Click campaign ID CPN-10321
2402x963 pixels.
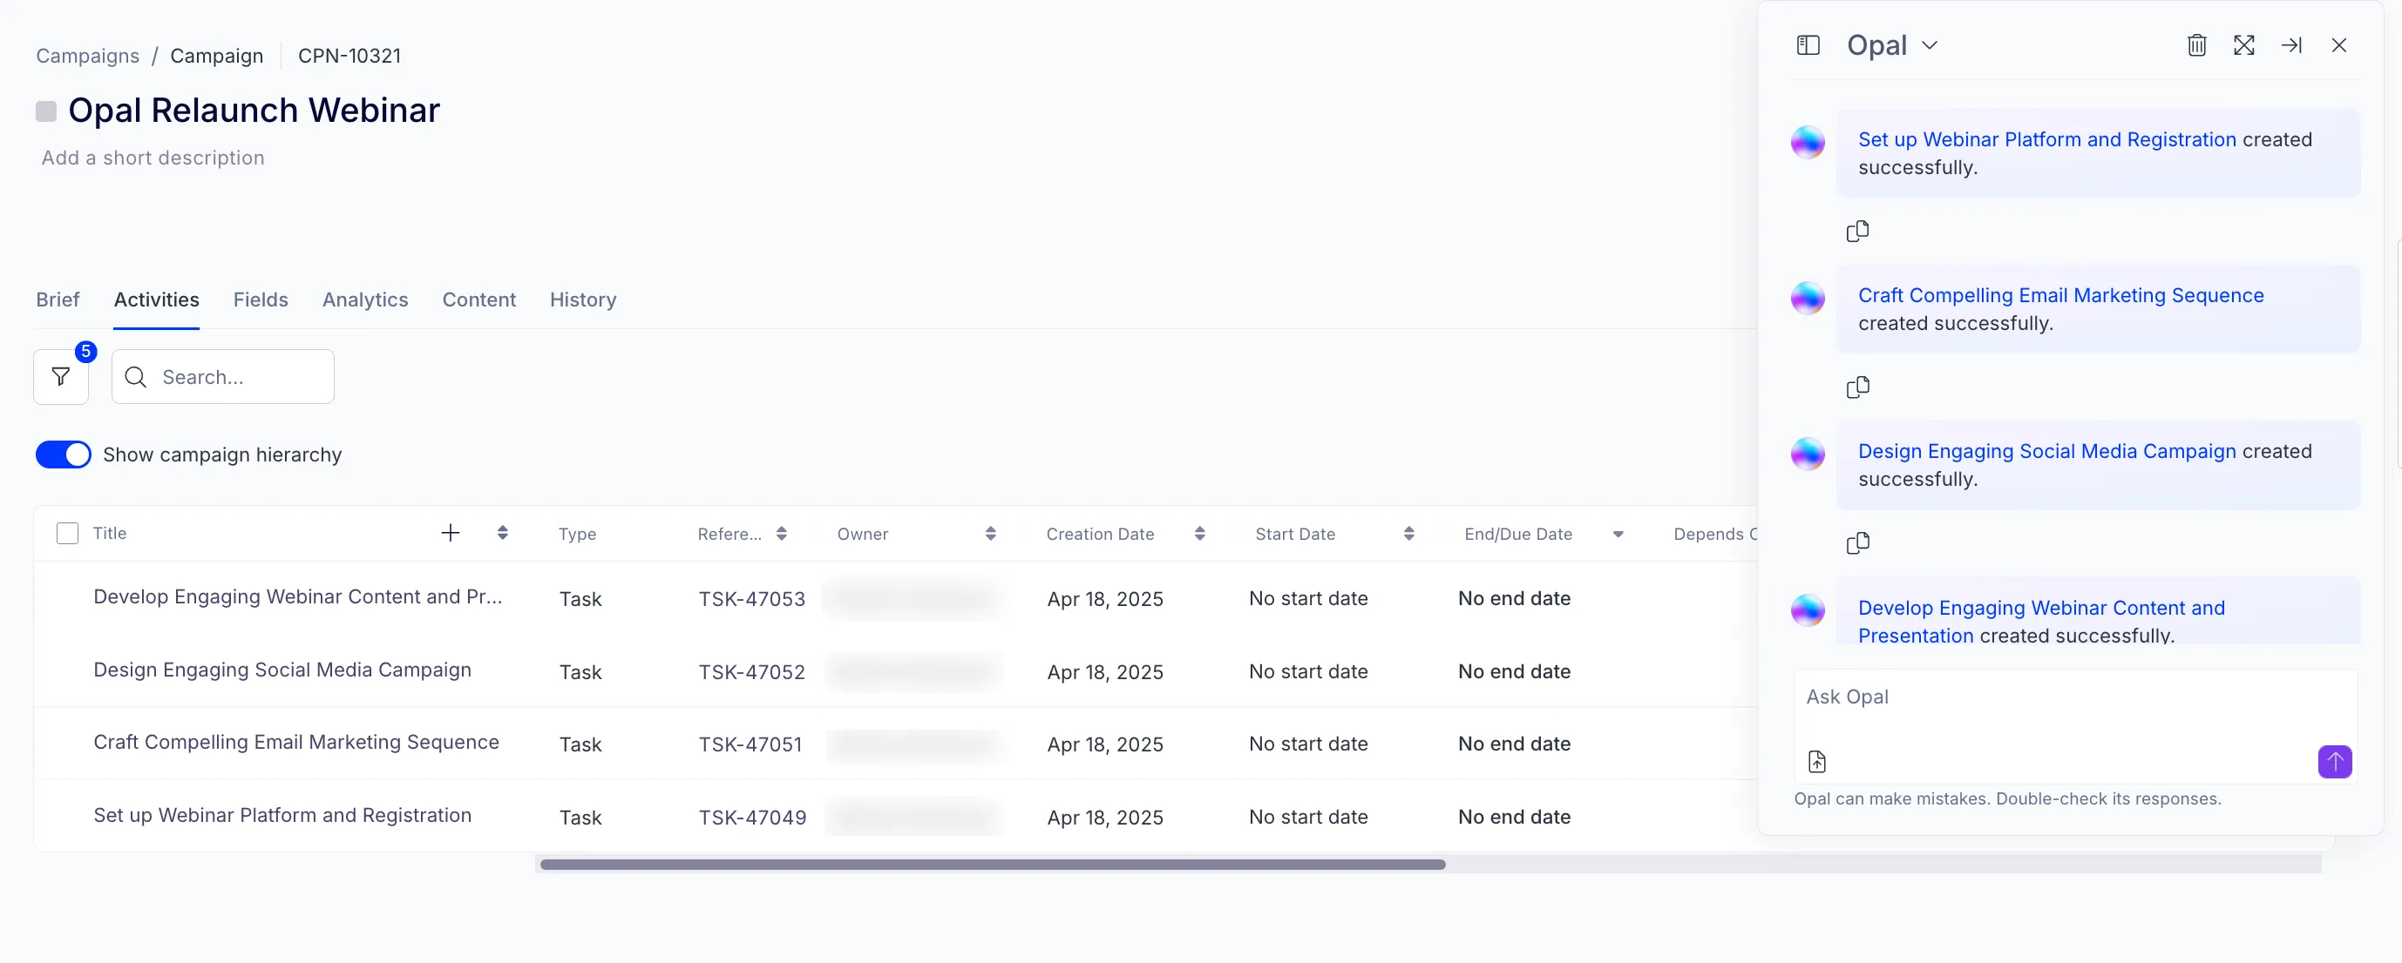click(349, 56)
